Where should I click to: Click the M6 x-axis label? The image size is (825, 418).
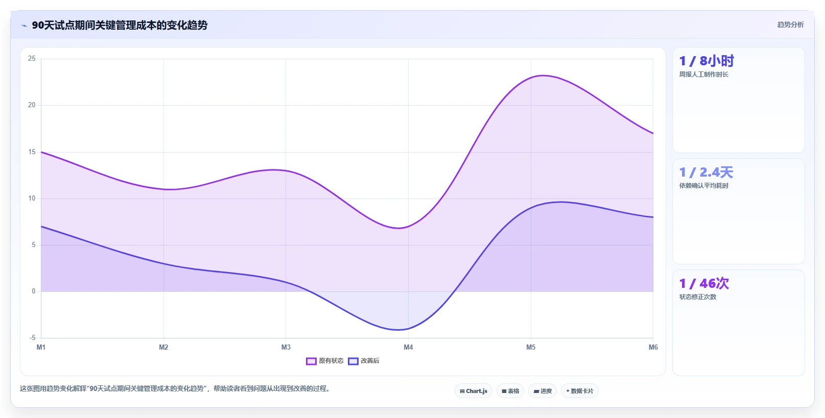[x=653, y=347]
